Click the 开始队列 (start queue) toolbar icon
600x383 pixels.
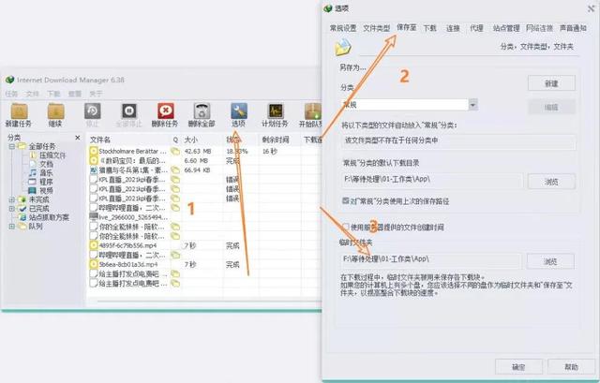tap(312, 111)
